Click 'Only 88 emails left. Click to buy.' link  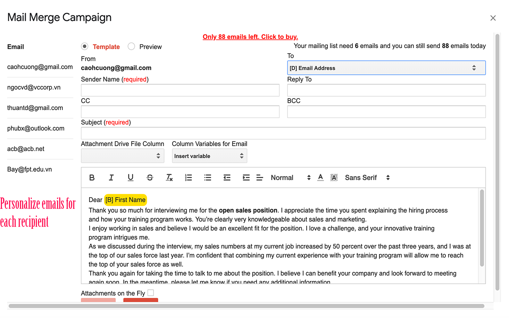point(251,37)
